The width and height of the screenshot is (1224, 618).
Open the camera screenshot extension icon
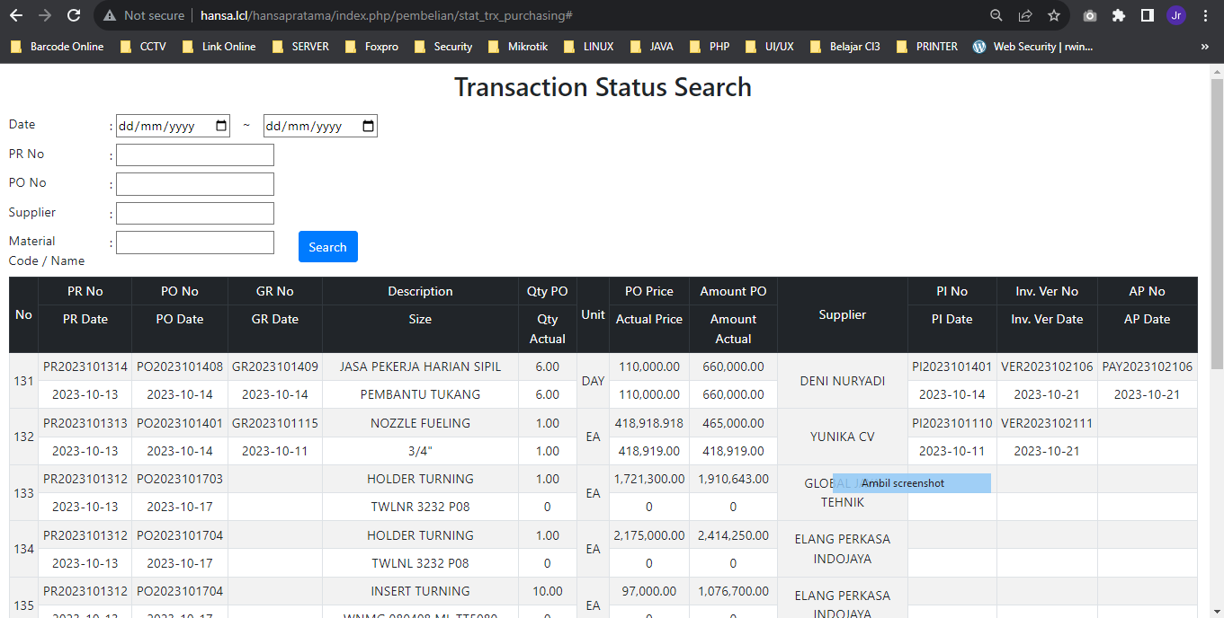pos(1090,15)
